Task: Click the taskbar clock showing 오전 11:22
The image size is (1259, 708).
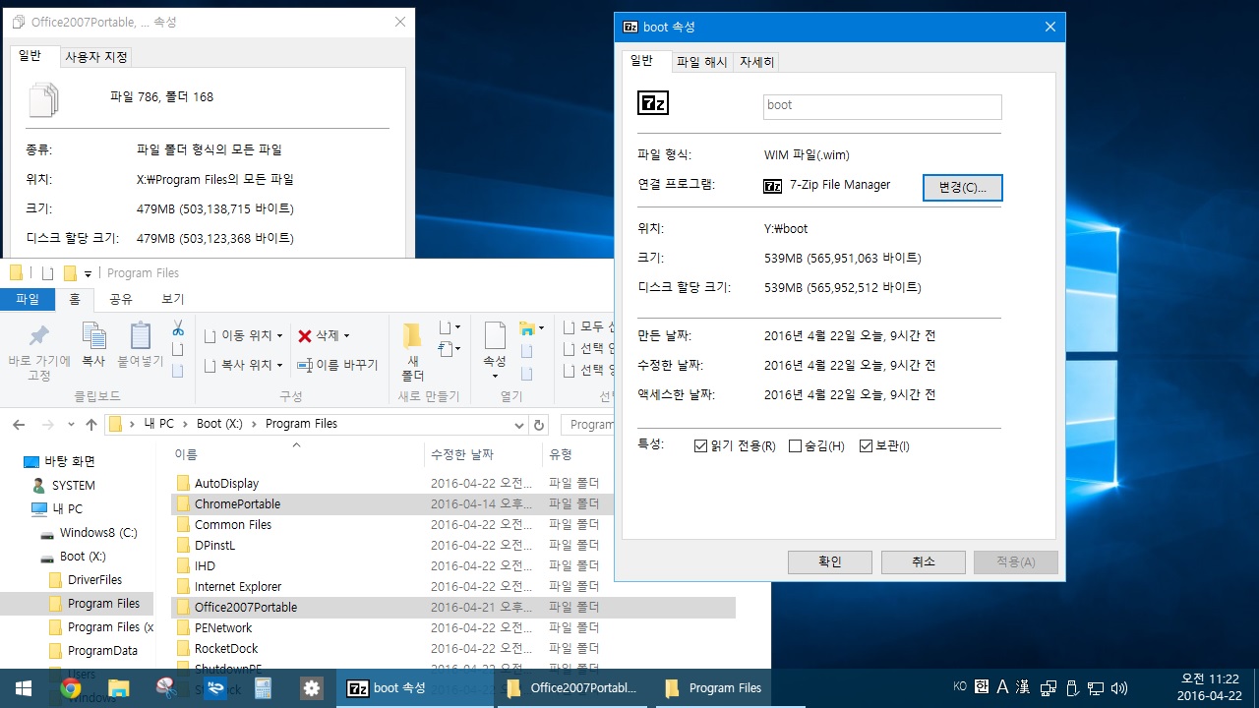Action: (x=1209, y=688)
